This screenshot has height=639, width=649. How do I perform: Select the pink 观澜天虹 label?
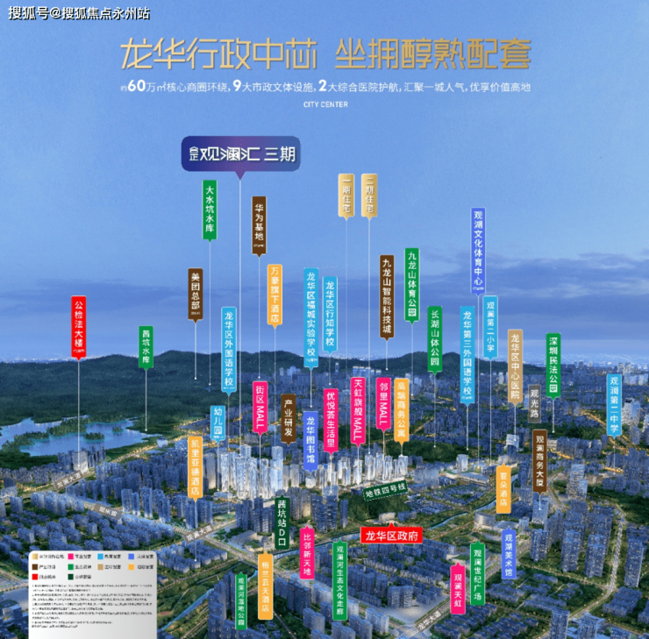tap(458, 589)
